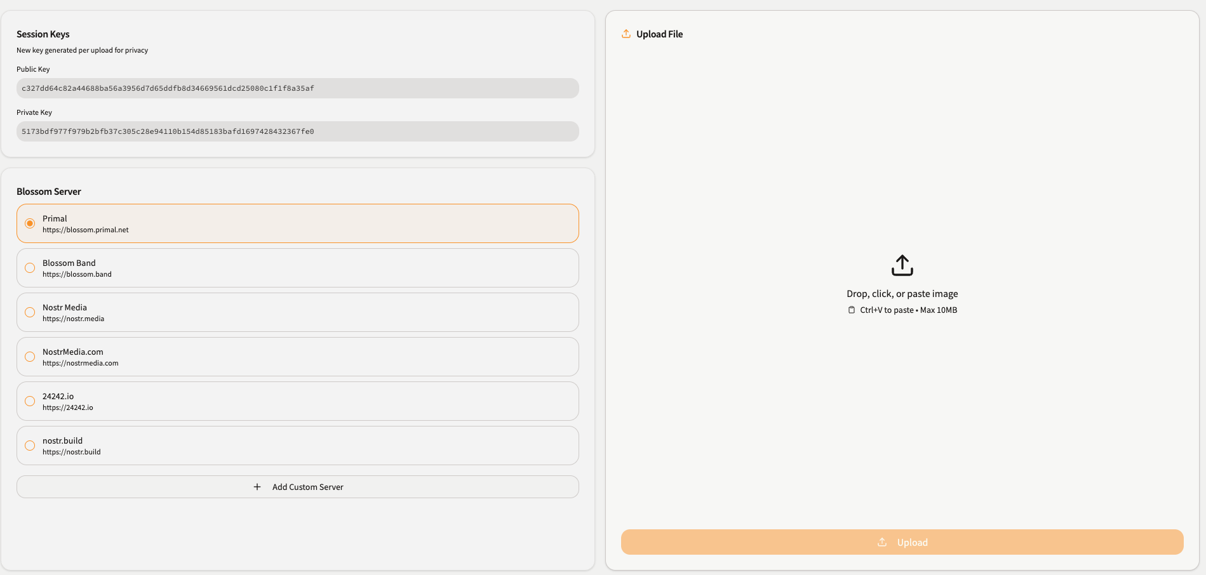This screenshot has width=1206, height=575.
Task: Click the clipboard icon beside Ctrl+V hint
Action: point(852,310)
